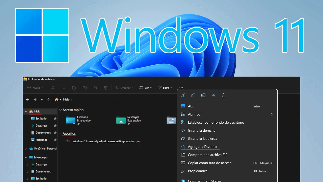Screen dimensions: 323x182
Task: Choose Girar a la derecha
Action: [227, 130]
